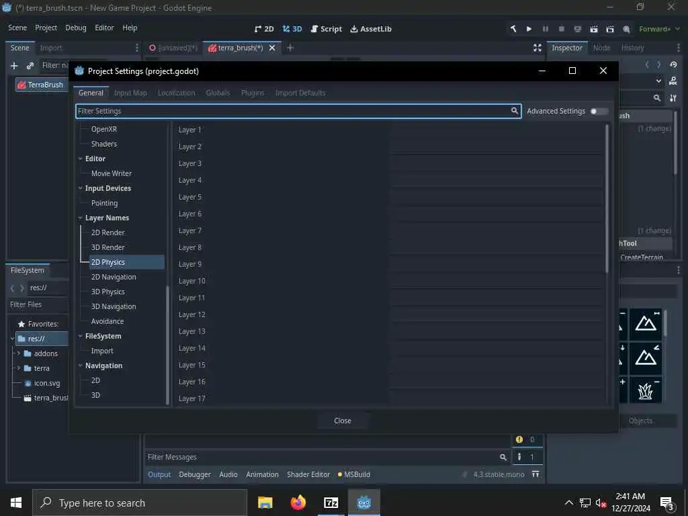Screen dimensions: 688x516
Task: Click the Remote Debug monitor icon
Action: tap(577, 29)
